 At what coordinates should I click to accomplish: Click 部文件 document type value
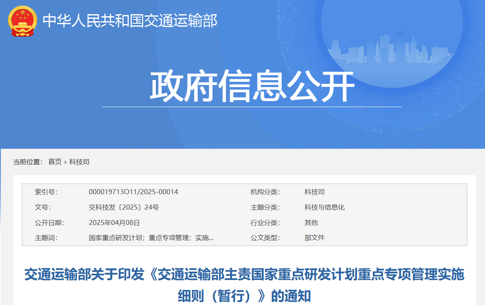click(315, 238)
